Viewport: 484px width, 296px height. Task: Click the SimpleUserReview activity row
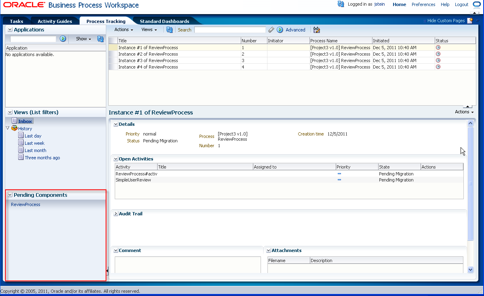(289, 180)
